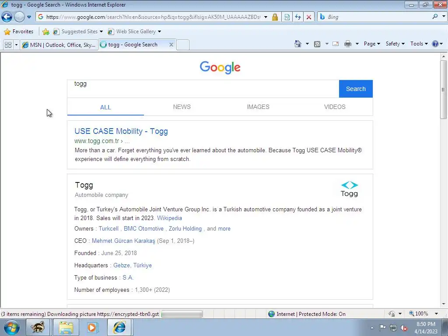The height and width of the screenshot is (336, 448).
Task: Toggle Compatibility View icon
Action: [x=287, y=17]
